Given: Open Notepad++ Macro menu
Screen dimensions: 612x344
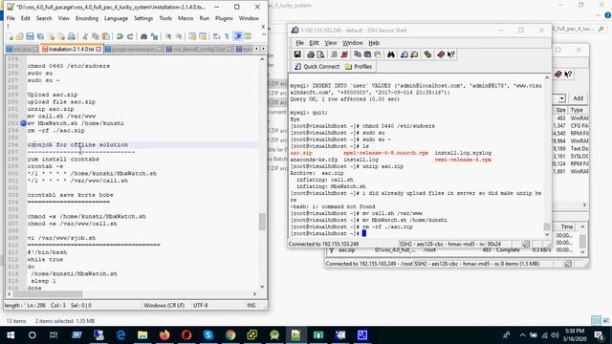Looking at the screenshot, I should pos(186,18).
